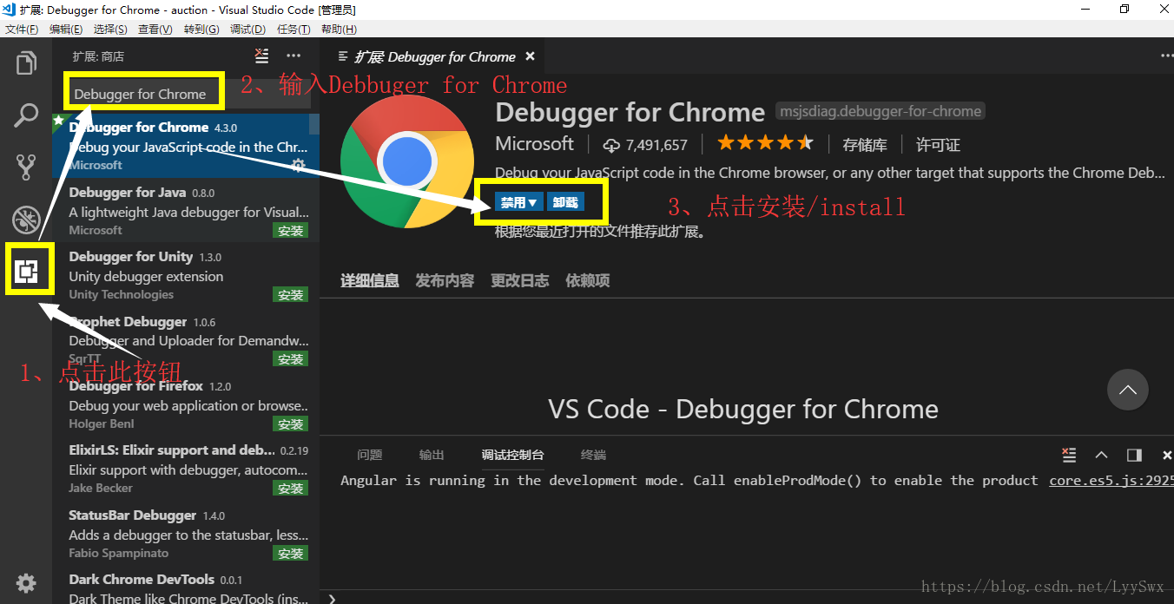Switch to the 详细信息 tab
Image resolution: width=1174 pixels, height=604 pixels.
(x=370, y=280)
